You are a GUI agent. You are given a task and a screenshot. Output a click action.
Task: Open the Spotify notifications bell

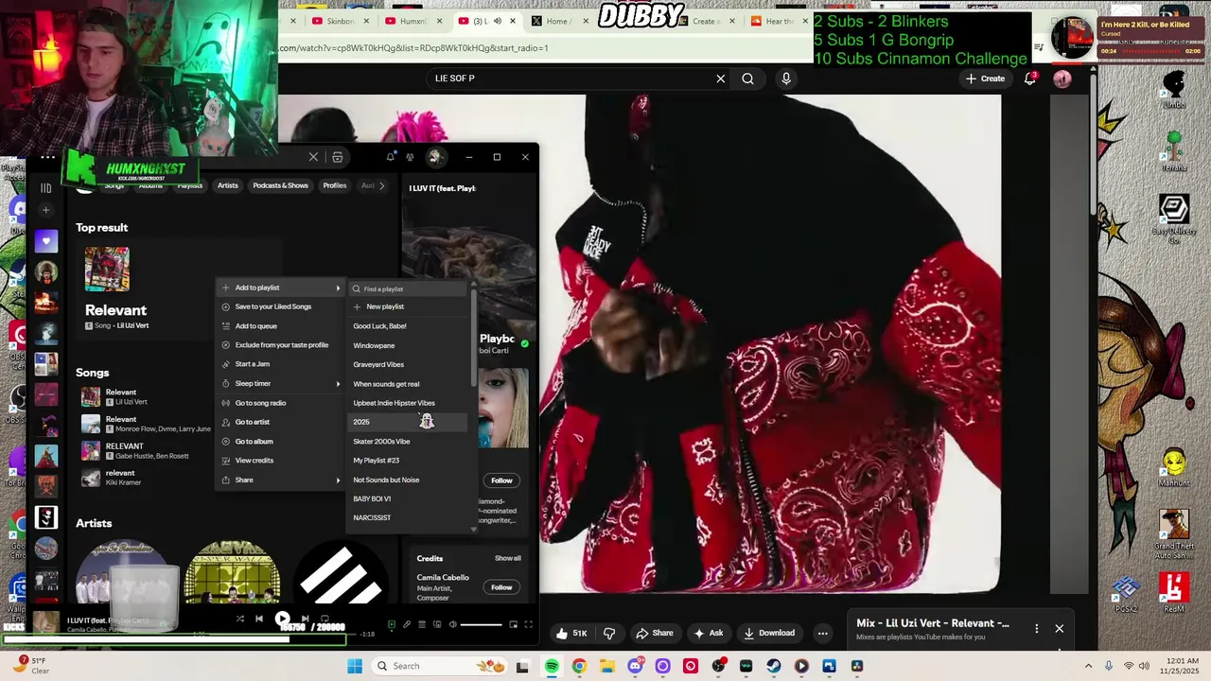[x=390, y=157]
